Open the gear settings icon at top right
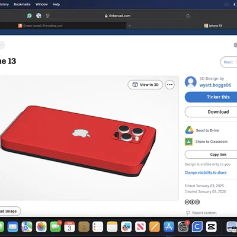 tap(235, 45)
